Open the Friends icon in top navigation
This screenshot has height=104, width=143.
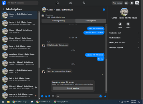click(x=71, y=3)
